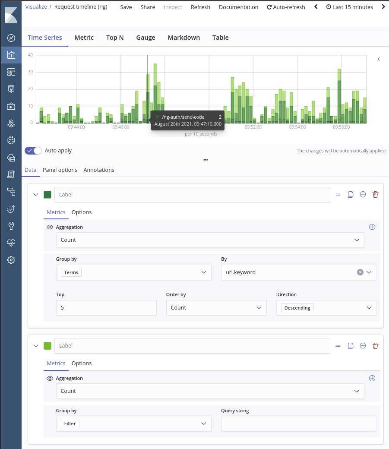
Task: Open Monitoring heartbeat icon in sidebar
Action: coord(11,243)
